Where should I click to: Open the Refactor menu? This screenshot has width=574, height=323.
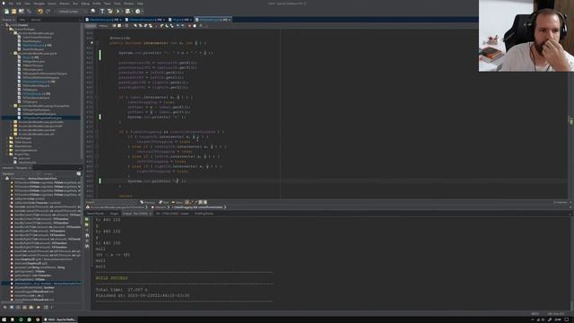tap(64, 4)
